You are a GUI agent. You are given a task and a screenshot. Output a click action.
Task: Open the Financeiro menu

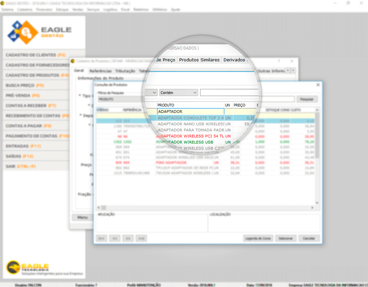(x=44, y=10)
